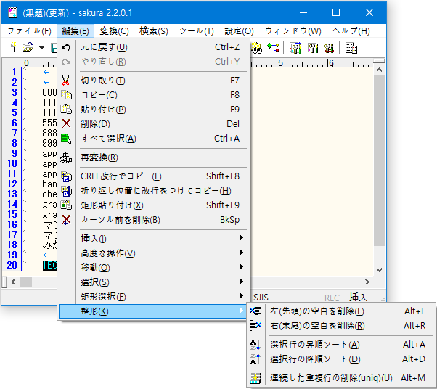Expand the 挿入(I) submenu
Screen dimensions: 437x389
[x=152, y=239]
